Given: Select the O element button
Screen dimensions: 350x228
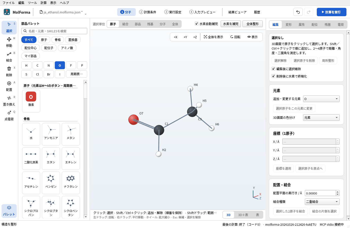Looking at the screenshot, I should [60, 65].
